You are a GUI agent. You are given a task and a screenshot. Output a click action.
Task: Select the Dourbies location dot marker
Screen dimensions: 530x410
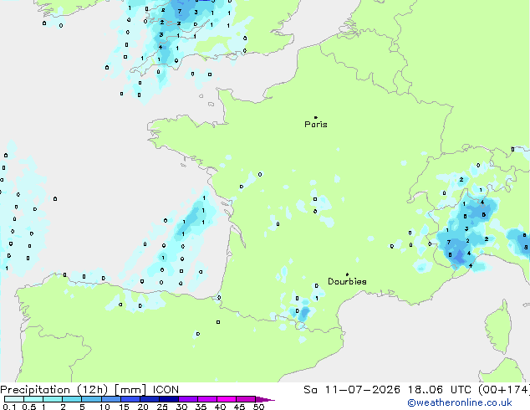(x=347, y=274)
